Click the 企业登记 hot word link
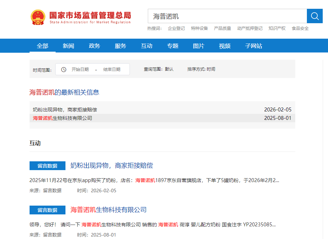This screenshot has width=328, height=239. pos(176,28)
